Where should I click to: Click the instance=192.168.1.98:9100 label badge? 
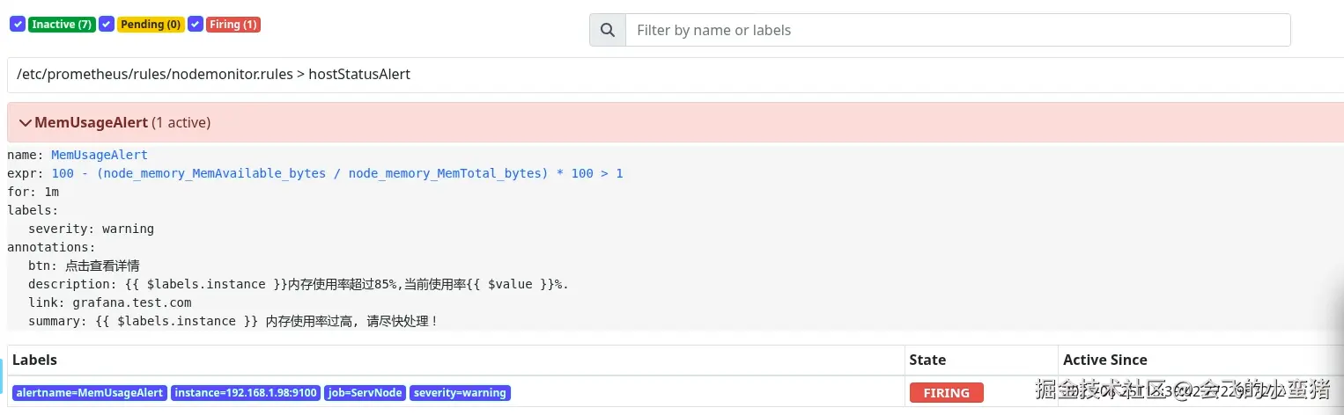(246, 393)
